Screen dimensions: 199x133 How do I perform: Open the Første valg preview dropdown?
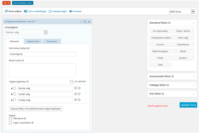tap(26, 32)
